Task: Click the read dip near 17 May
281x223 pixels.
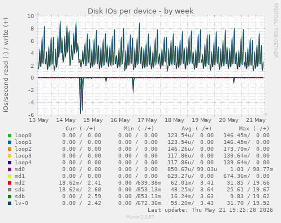Action: 133,86
